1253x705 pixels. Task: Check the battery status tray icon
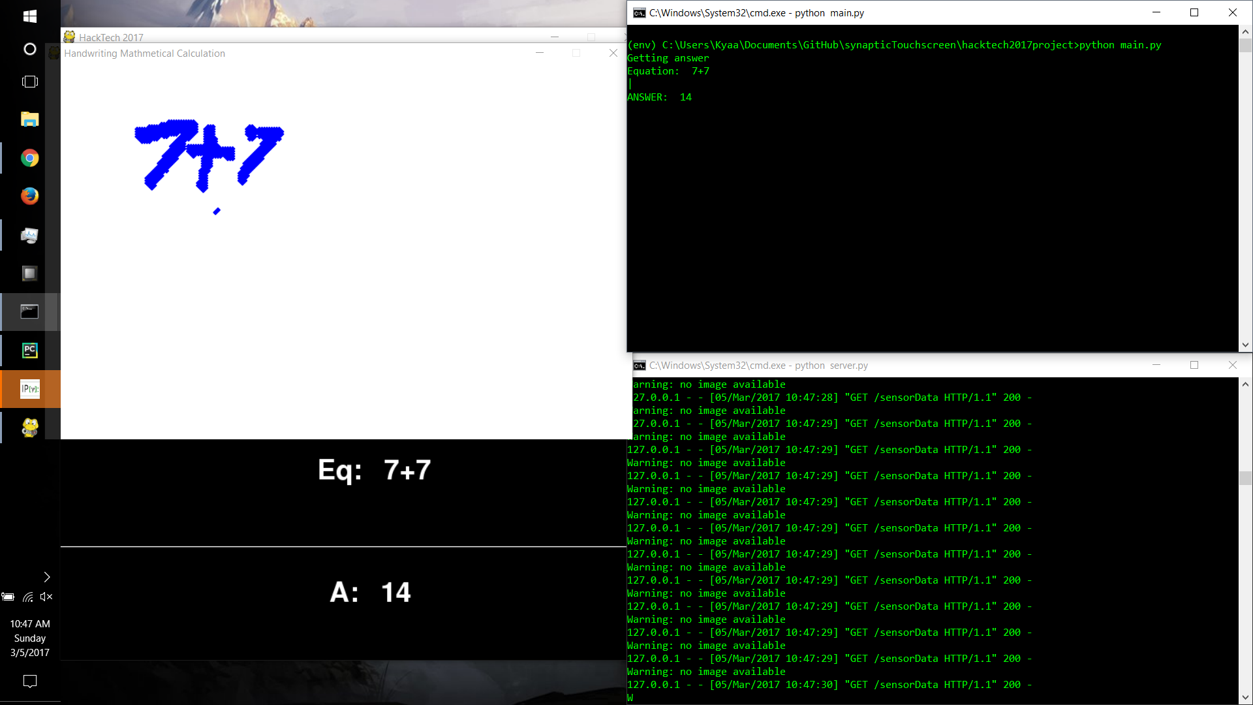[8, 597]
